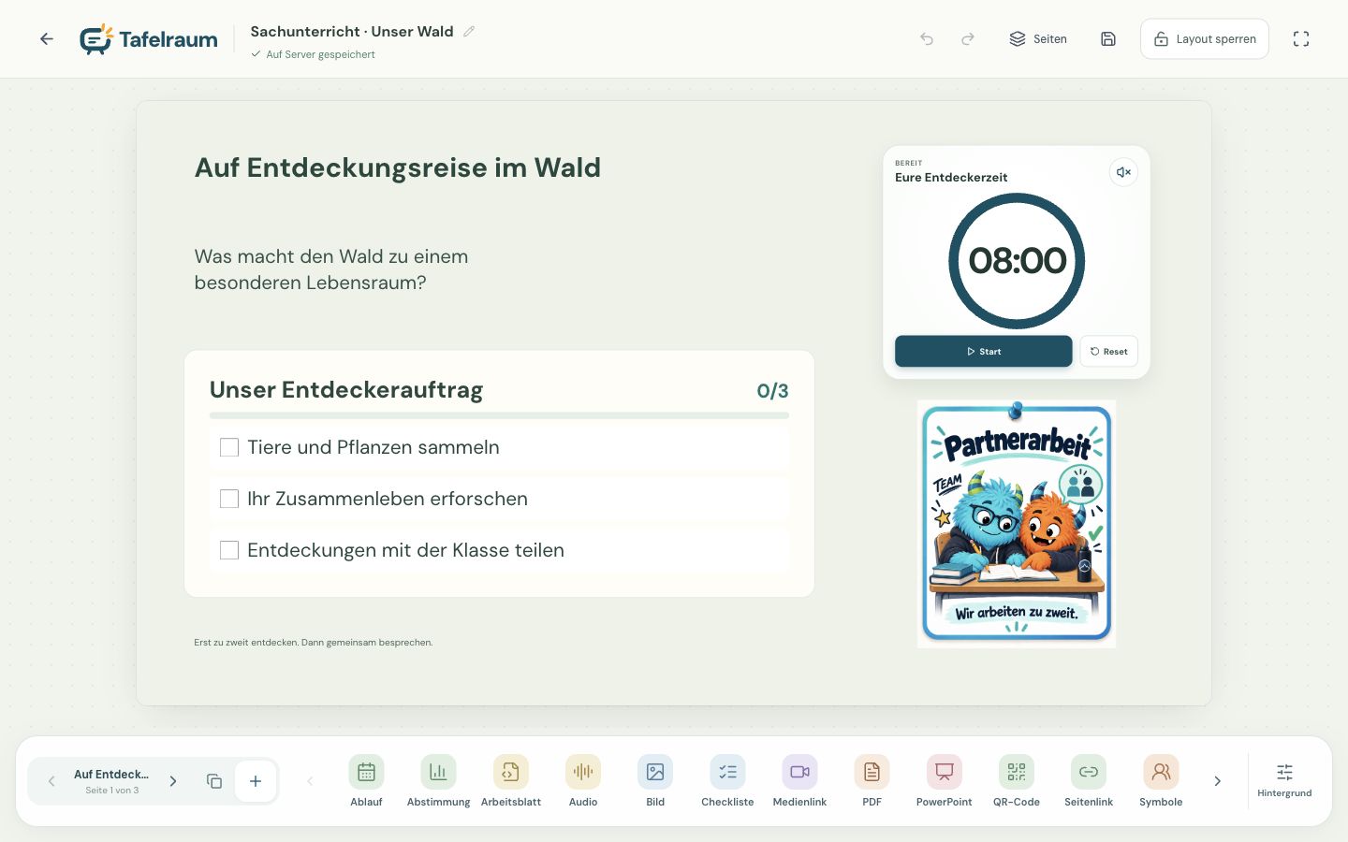Add a Symbole widget
1348x842 pixels.
coord(1161,781)
